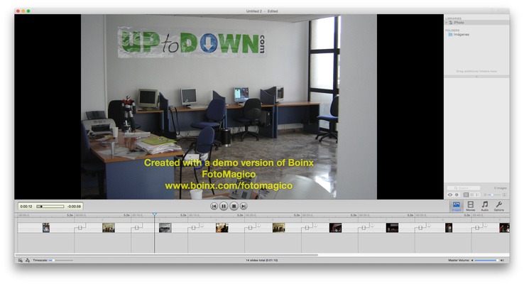Click transition icon between slides 5 and 6
524x284 pixels.
tap(307, 228)
